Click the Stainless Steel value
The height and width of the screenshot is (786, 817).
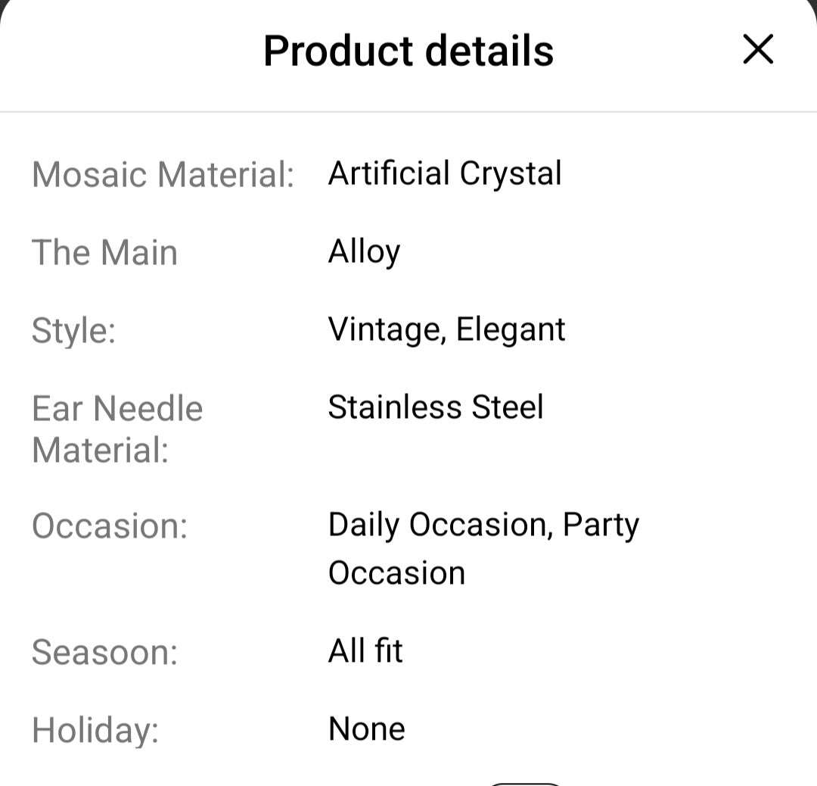tap(436, 407)
